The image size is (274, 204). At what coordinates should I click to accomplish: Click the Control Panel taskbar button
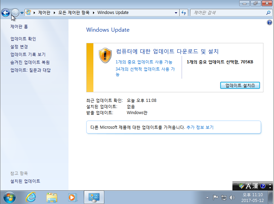[x=94, y=198]
